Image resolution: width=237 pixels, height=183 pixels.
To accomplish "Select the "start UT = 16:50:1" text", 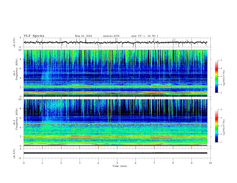I will tap(145, 36).
